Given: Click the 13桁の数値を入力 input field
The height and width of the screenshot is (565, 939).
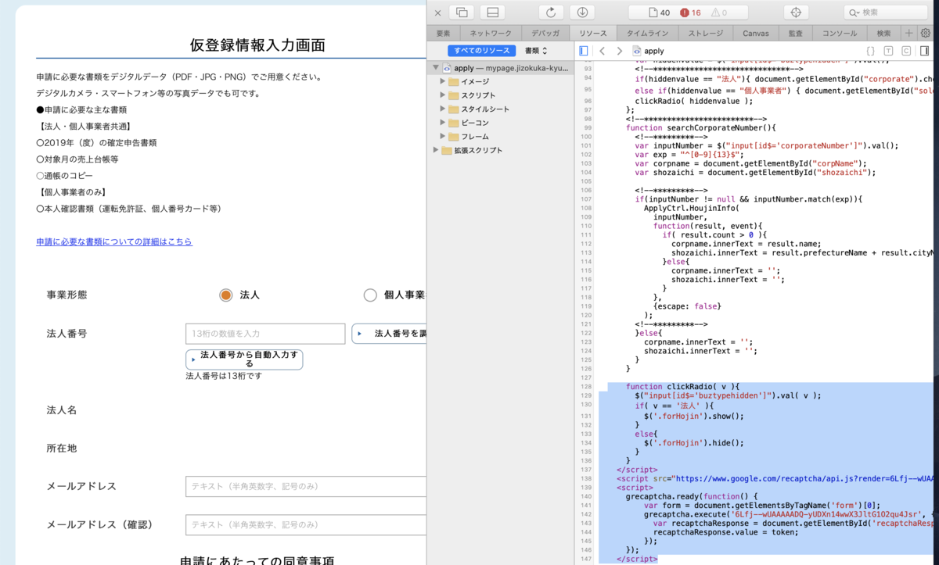Looking at the screenshot, I should pyautogui.click(x=264, y=333).
